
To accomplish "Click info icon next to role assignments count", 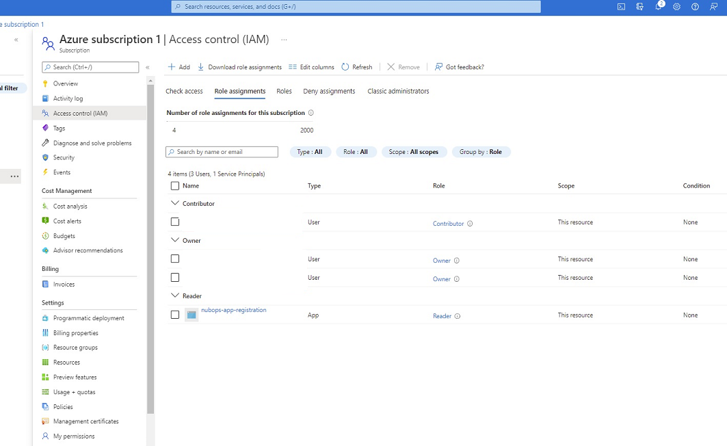I will click(x=311, y=113).
